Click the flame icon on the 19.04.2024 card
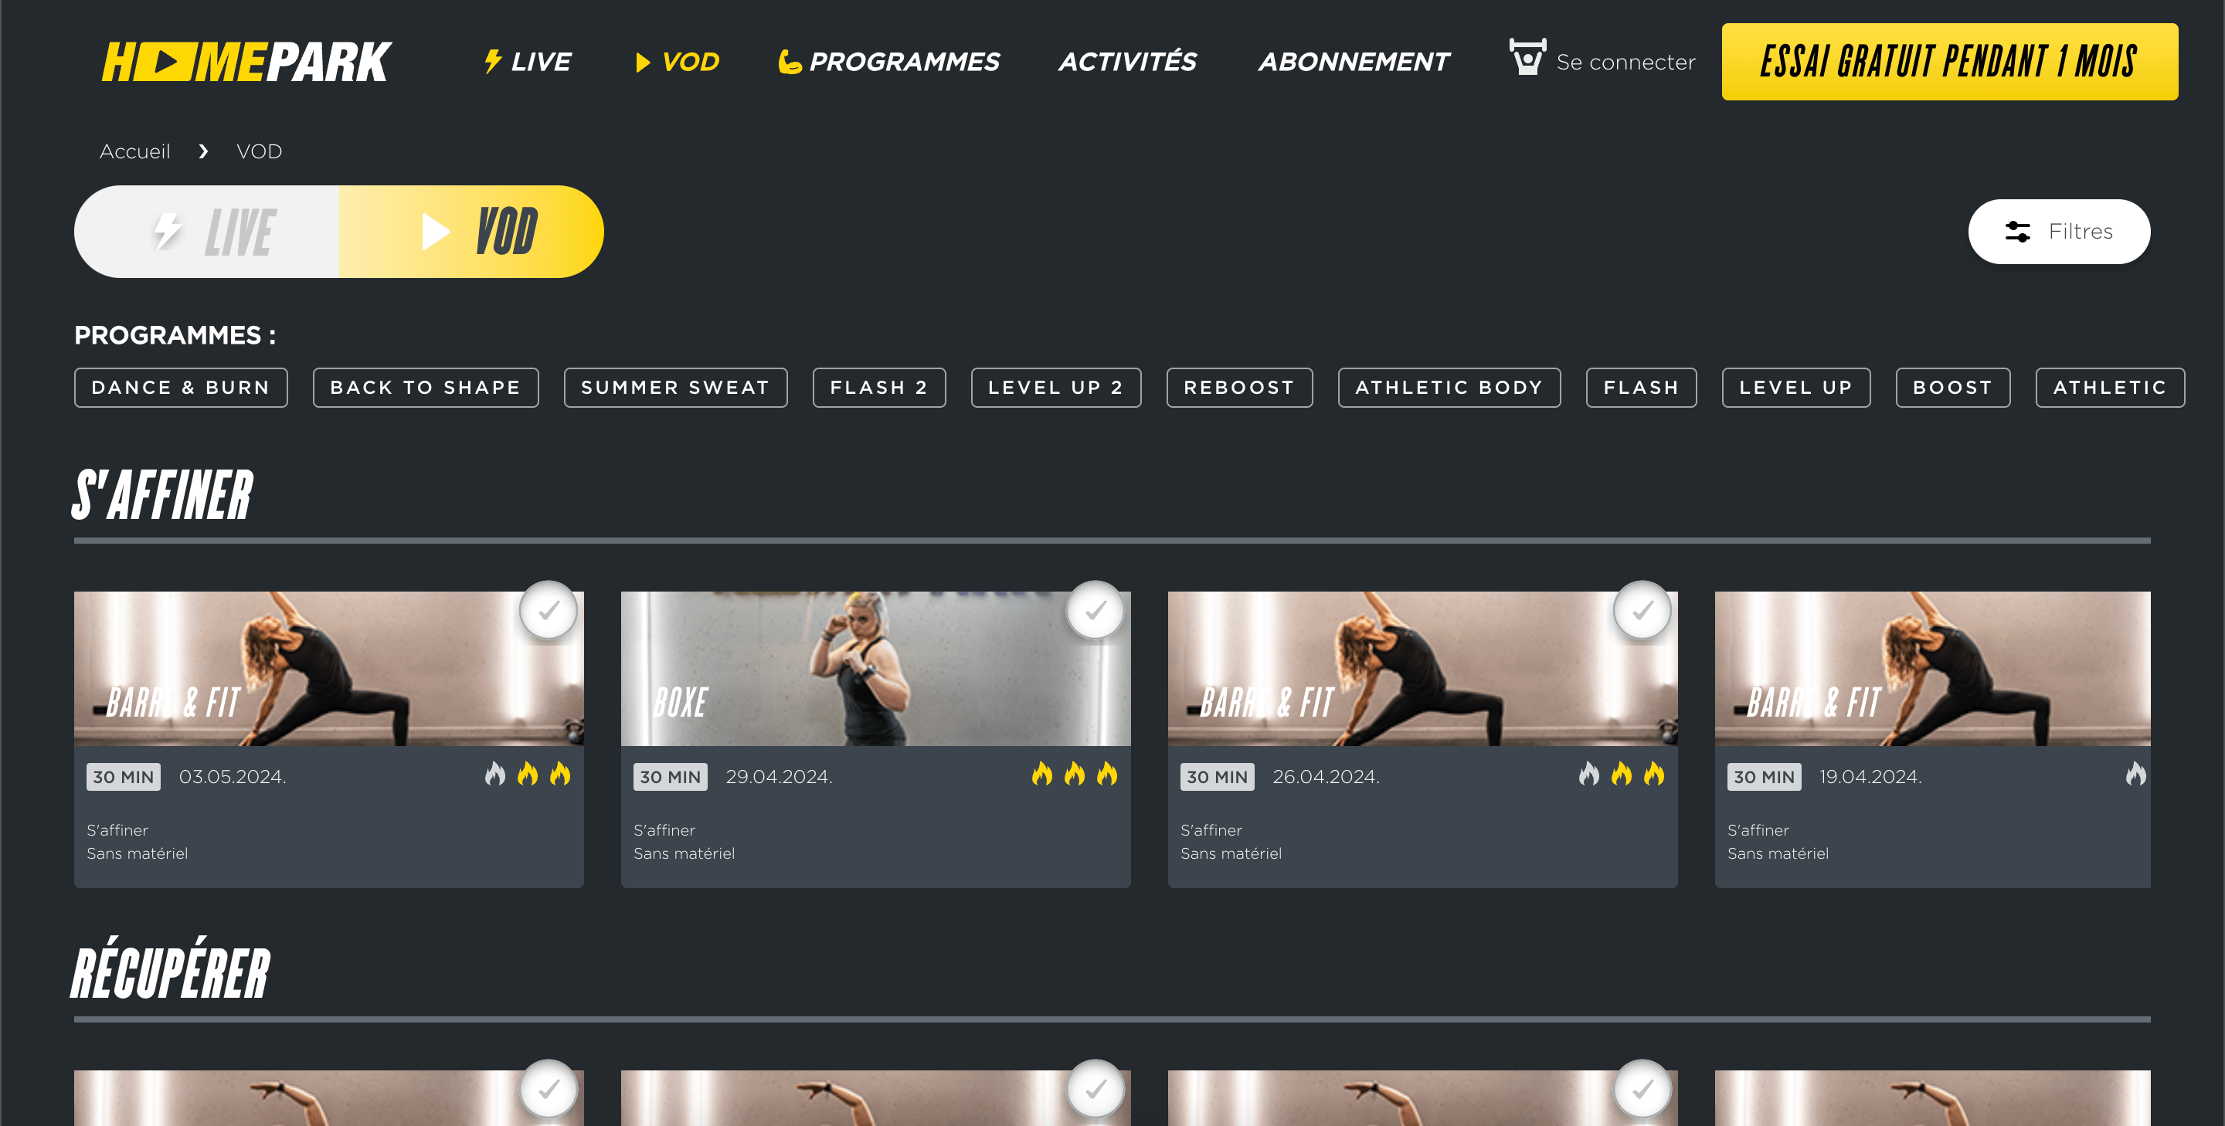Screen dimensions: 2225x1126 tap(2135, 775)
